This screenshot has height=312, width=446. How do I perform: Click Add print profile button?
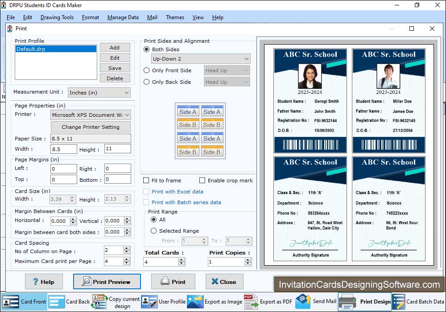coord(115,47)
